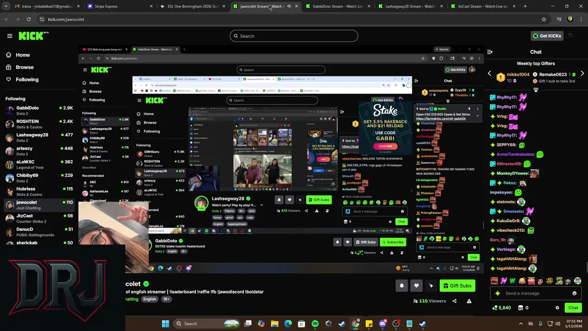Open JtzCast channel in Following list
Viewport: 588px width, 331px height.
39,218
